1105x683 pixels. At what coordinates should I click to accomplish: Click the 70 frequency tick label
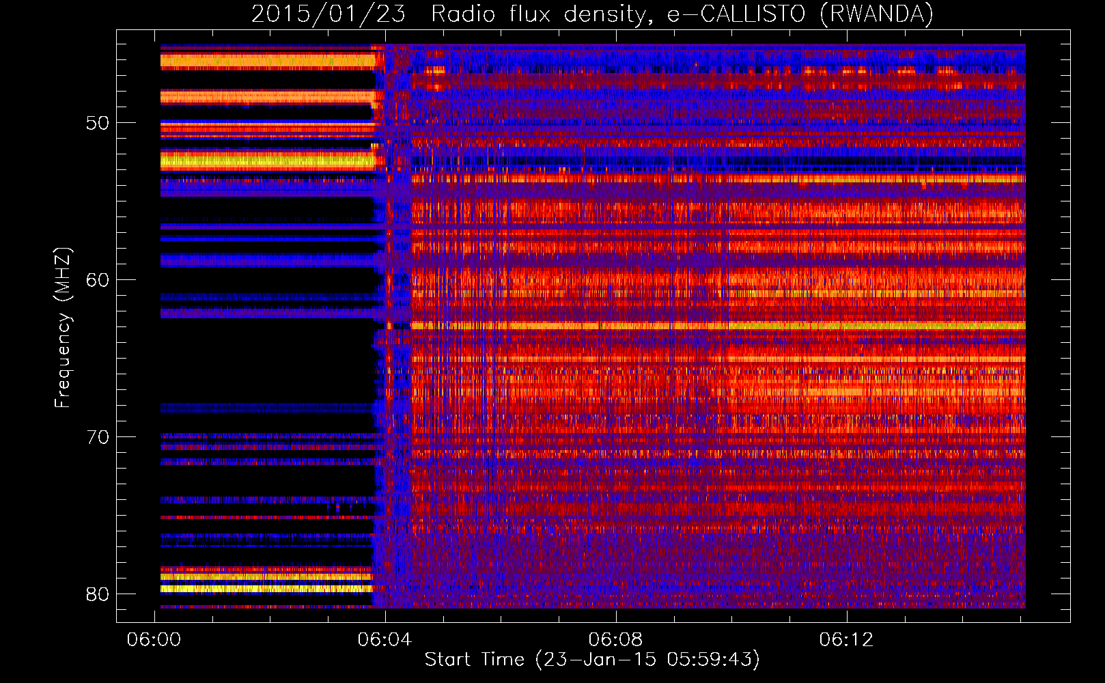pos(98,437)
